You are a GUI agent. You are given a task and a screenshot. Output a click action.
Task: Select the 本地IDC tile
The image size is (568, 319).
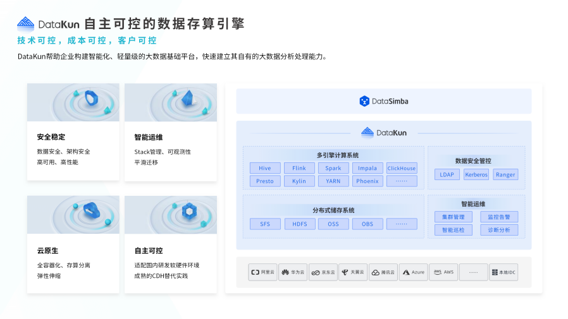[x=503, y=272]
